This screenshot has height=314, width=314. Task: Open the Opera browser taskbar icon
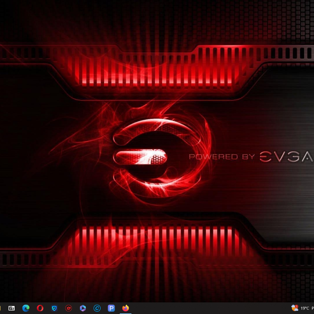click(40, 308)
